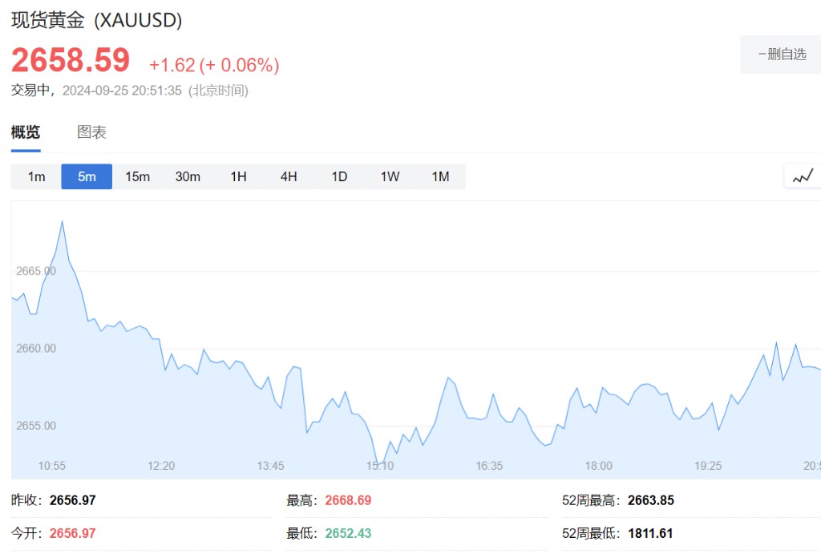Click the chart peak near 10:55
The height and width of the screenshot is (554, 821).
click(62, 222)
